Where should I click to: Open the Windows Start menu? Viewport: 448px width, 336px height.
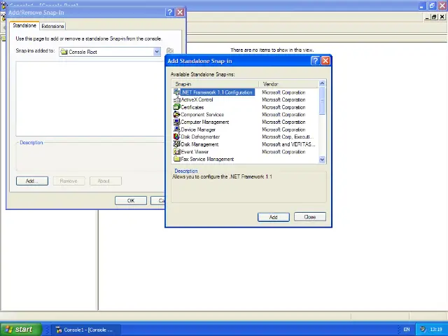point(19,329)
